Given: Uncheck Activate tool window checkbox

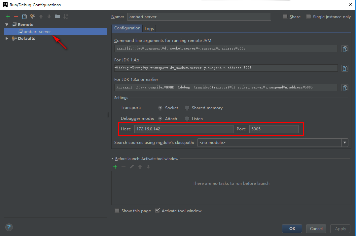Looking at the screenshot, I should 157,211.
